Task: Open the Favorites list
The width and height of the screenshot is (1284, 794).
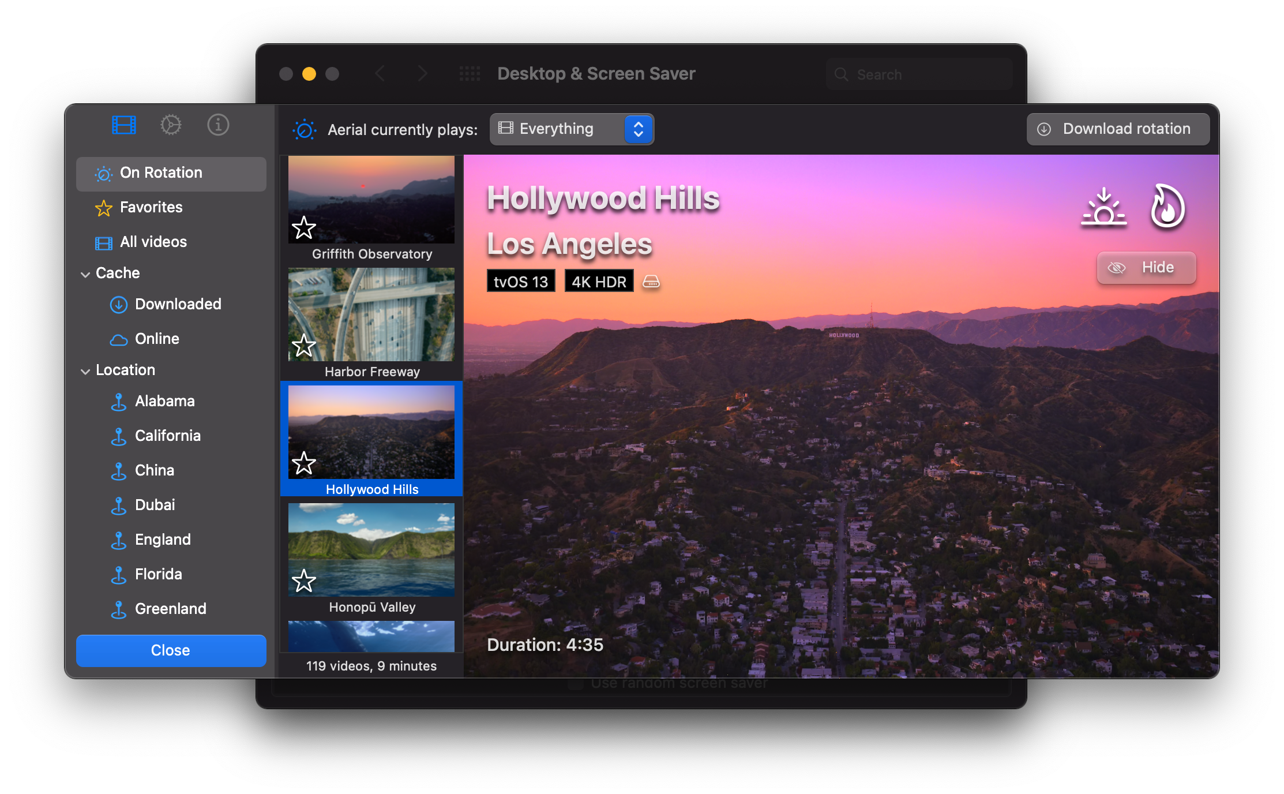Action: 151,207
